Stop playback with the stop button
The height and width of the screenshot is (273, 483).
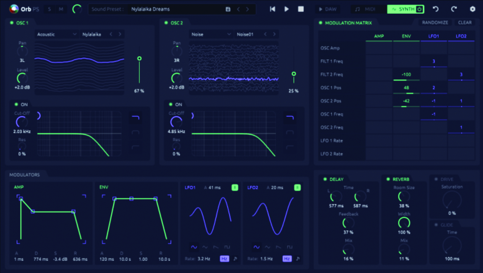tap(301, 9)
